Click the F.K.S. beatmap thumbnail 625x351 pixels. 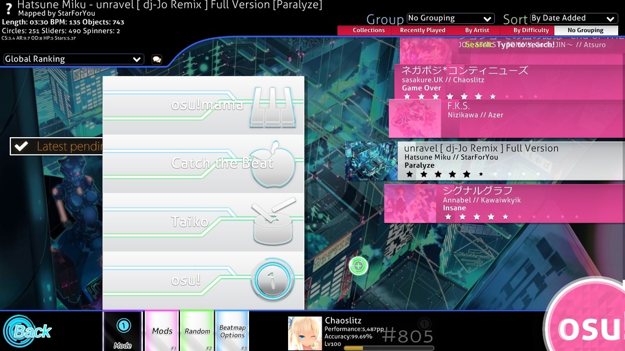coord(415,119)
